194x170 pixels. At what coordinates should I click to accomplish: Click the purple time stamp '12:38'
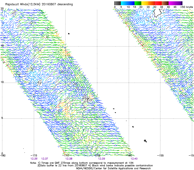pos(69,159)
